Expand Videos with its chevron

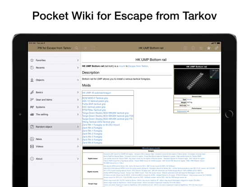[78, 146]
